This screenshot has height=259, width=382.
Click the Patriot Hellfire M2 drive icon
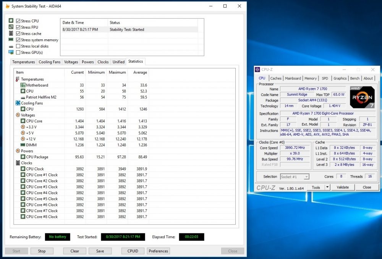(x=23, y=97)
